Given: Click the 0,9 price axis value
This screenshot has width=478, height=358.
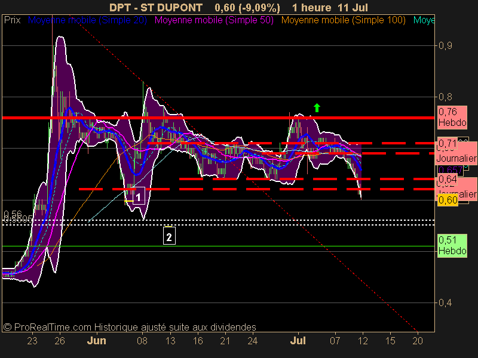Looking at the screenshot, I should click(445, 46).
